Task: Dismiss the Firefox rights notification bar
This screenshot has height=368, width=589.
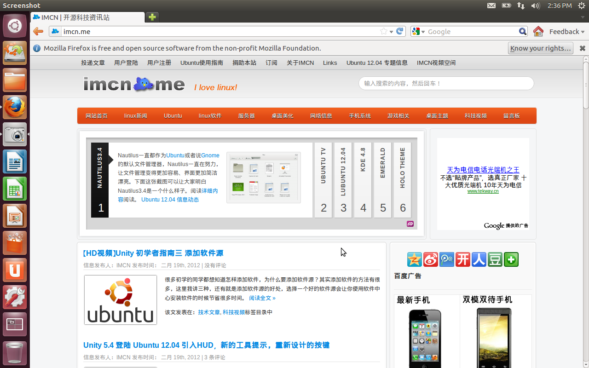Action: click(x=582, y=48)
